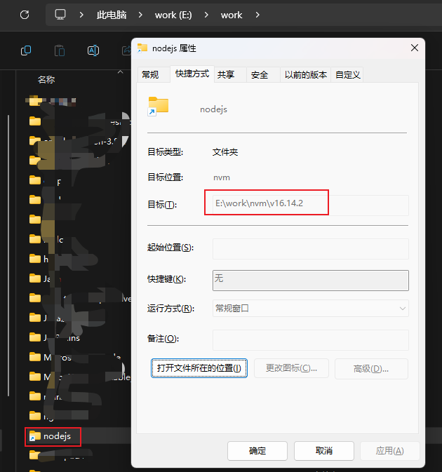Click the 名称 column header
The width and height of the screenshot is (442, 472).
[46, 79]
